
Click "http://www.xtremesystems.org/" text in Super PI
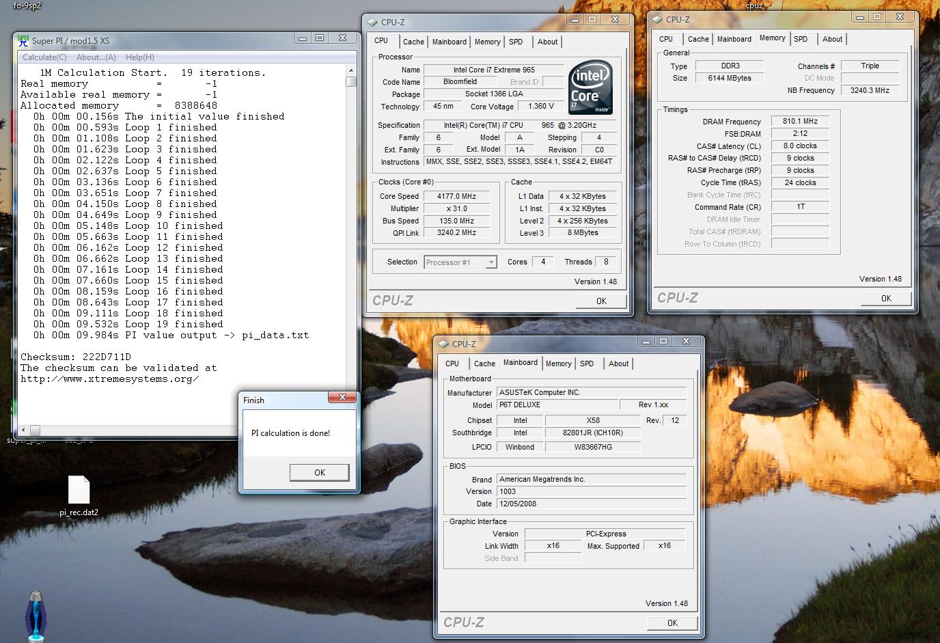point(110,379)
